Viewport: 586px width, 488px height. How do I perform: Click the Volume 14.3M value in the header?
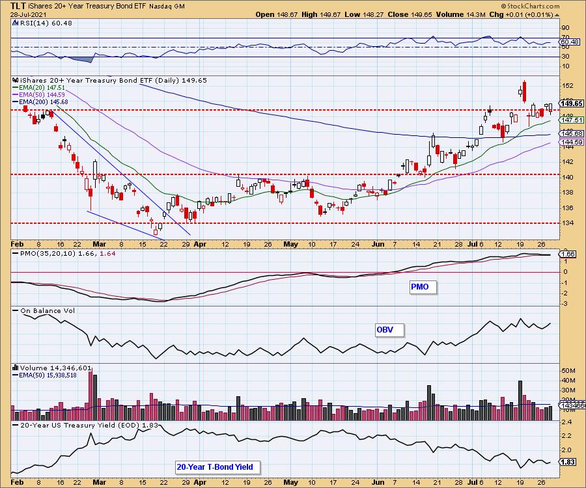(x=460, y=14)
